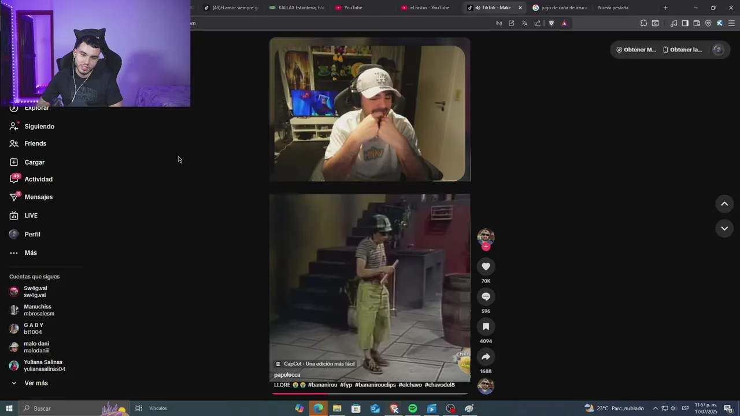This screenshot has height=416, width=740.
Task: Open the spinning sound disc below share
Action: pos(486,386)
